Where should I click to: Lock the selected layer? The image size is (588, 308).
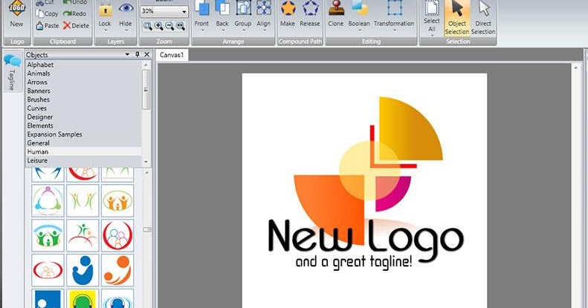[105, 16]
